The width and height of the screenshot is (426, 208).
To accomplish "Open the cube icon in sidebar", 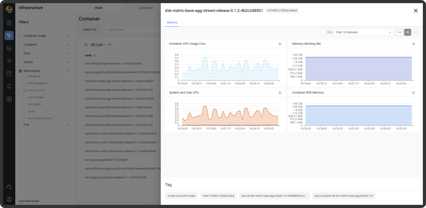I will 9,99.
